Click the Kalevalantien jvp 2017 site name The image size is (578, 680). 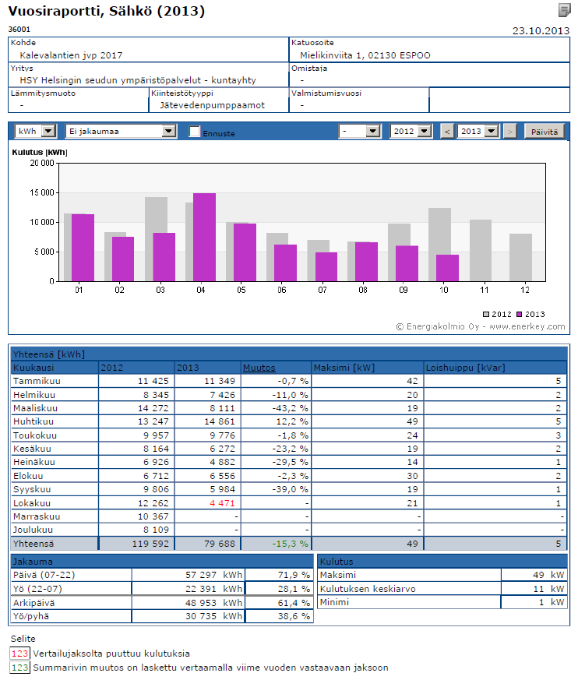tap(71, 55)
